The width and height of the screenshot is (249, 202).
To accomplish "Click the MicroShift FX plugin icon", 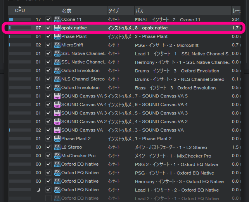I will (x=57, y=45).
